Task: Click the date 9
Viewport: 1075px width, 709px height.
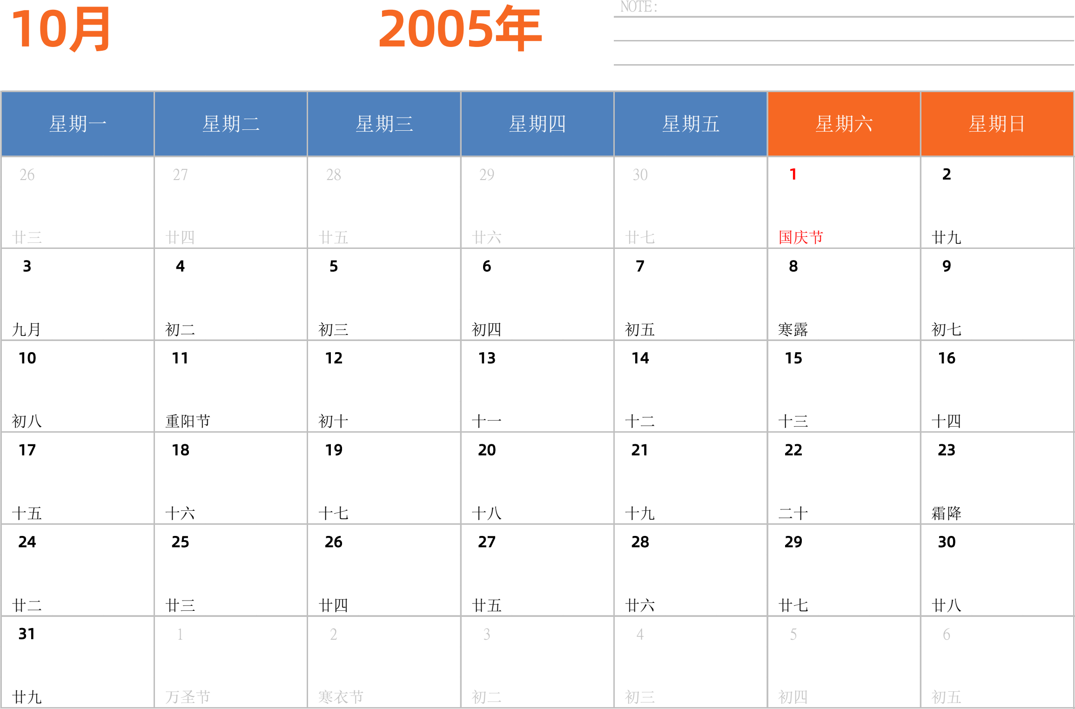Action: pyautogui.click(x=947, y=266)
